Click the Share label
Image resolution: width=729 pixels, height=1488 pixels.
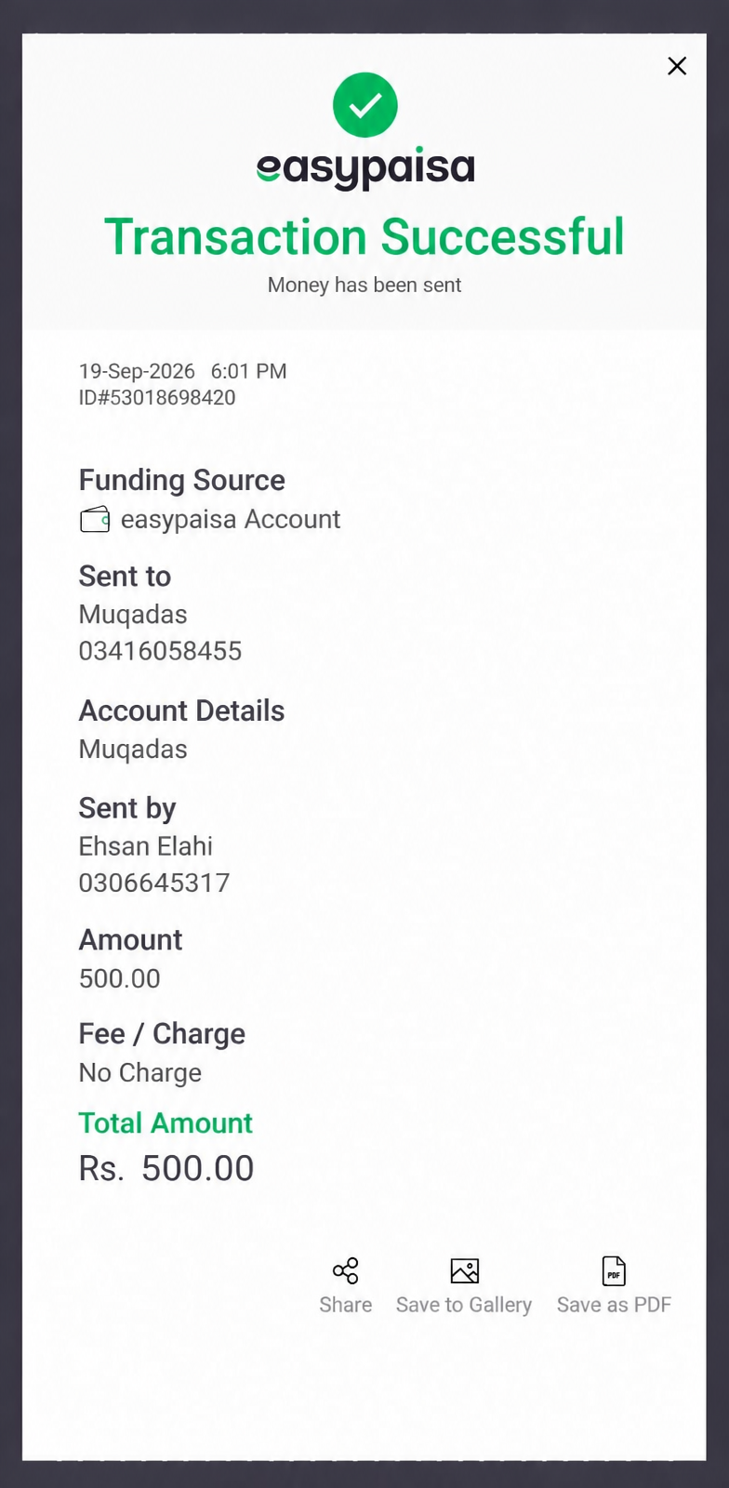(345, 1305)
